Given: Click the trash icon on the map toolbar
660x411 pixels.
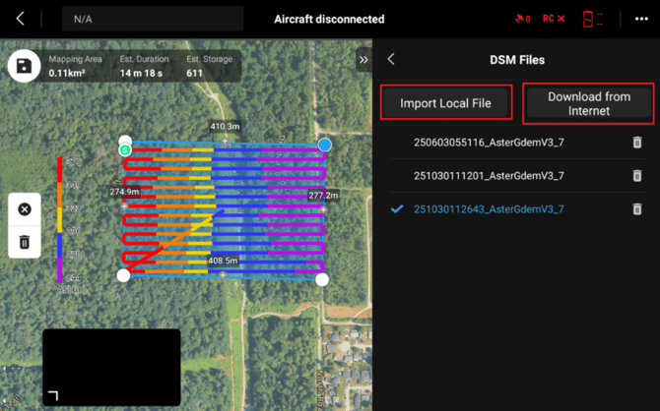Looking at the screenshot, I should point(25,242).
